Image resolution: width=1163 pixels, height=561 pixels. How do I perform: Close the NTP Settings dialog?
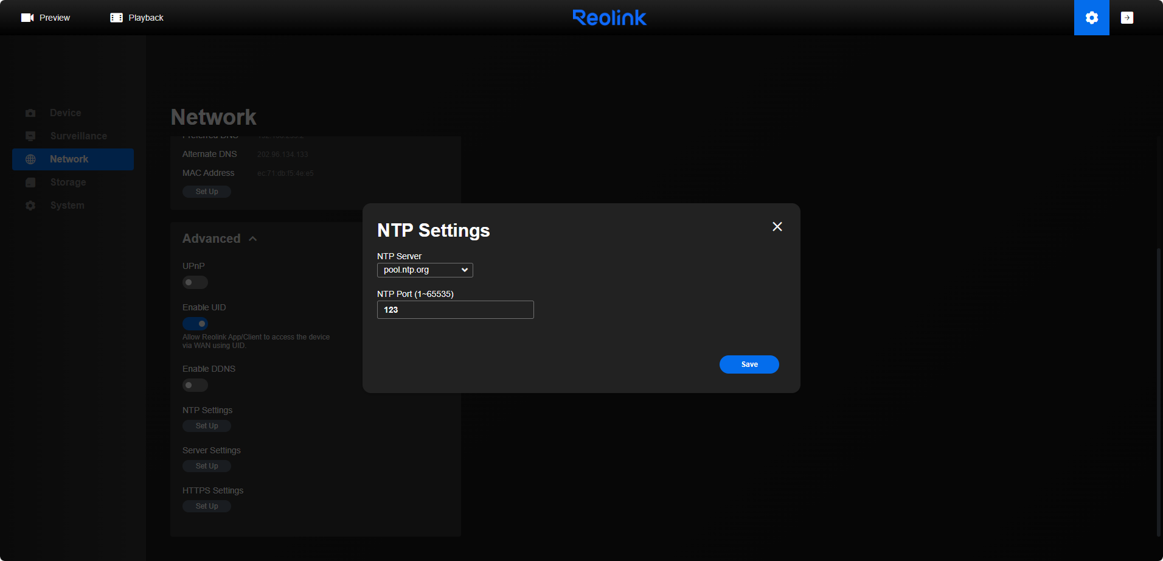click(x=777, y=226)
